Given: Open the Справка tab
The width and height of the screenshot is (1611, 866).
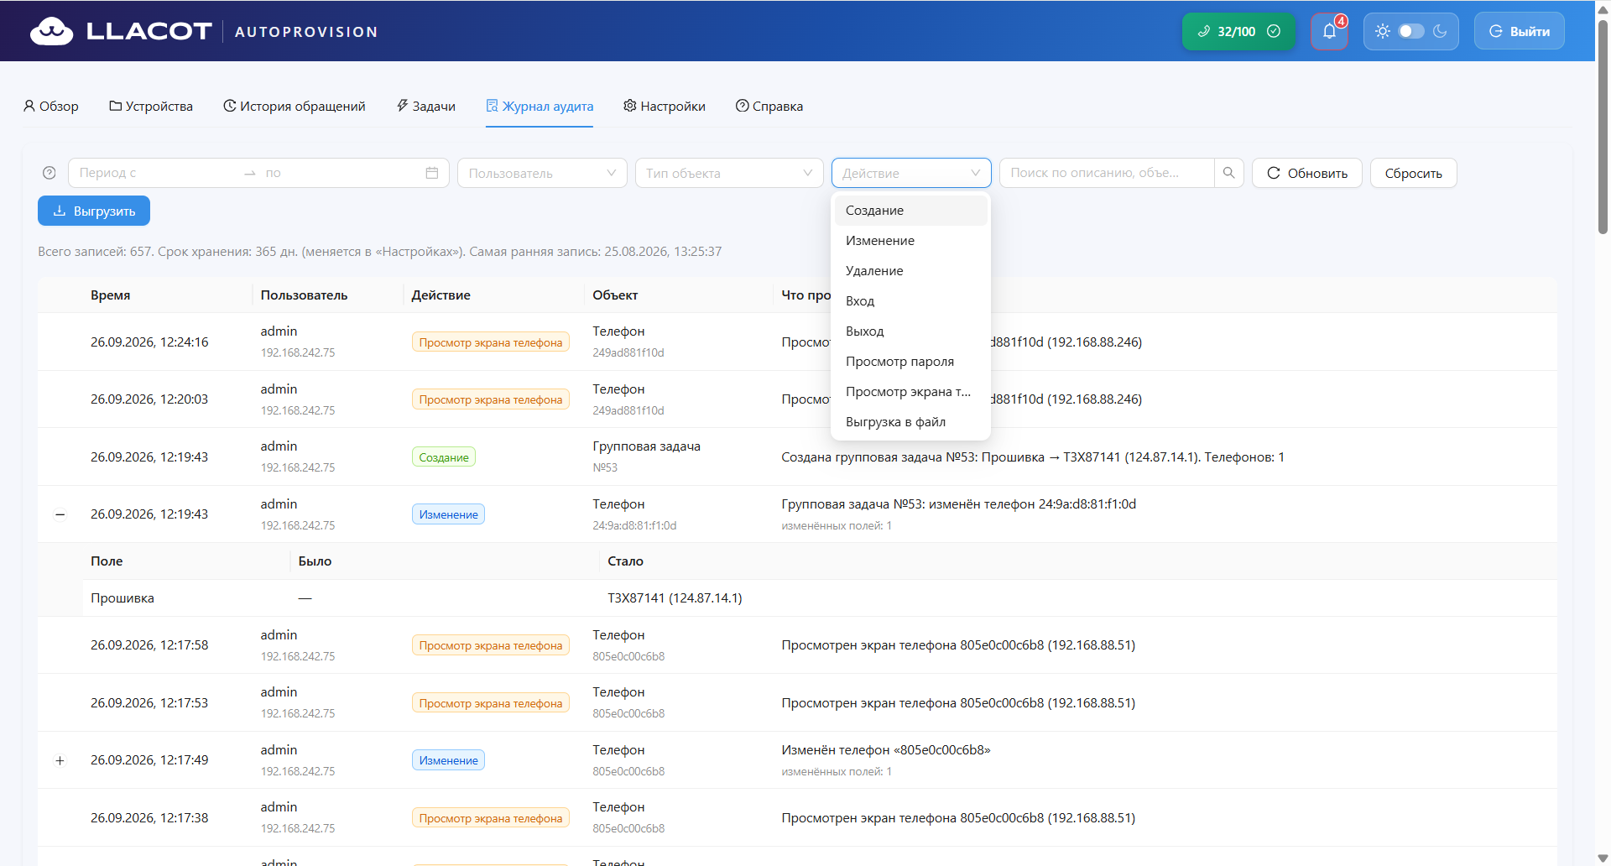Looking at the screenshot, I should (x=769, y=106).
